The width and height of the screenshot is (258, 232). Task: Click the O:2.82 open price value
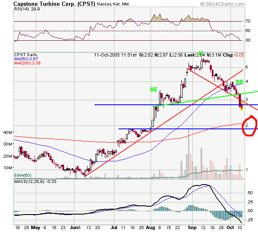pos(146,55)
